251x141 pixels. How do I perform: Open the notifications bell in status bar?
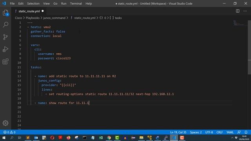click(x=246, y=132)
